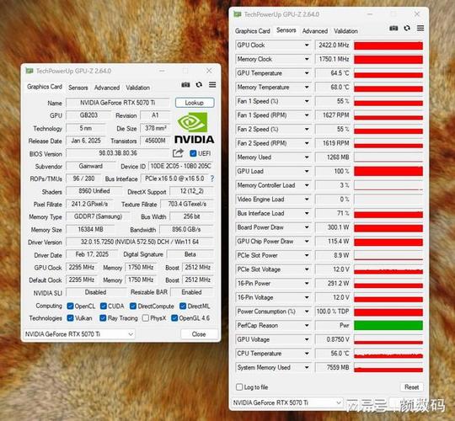
Task: Click the GPU Clock red graph bar
Action: tap(388, 45)
